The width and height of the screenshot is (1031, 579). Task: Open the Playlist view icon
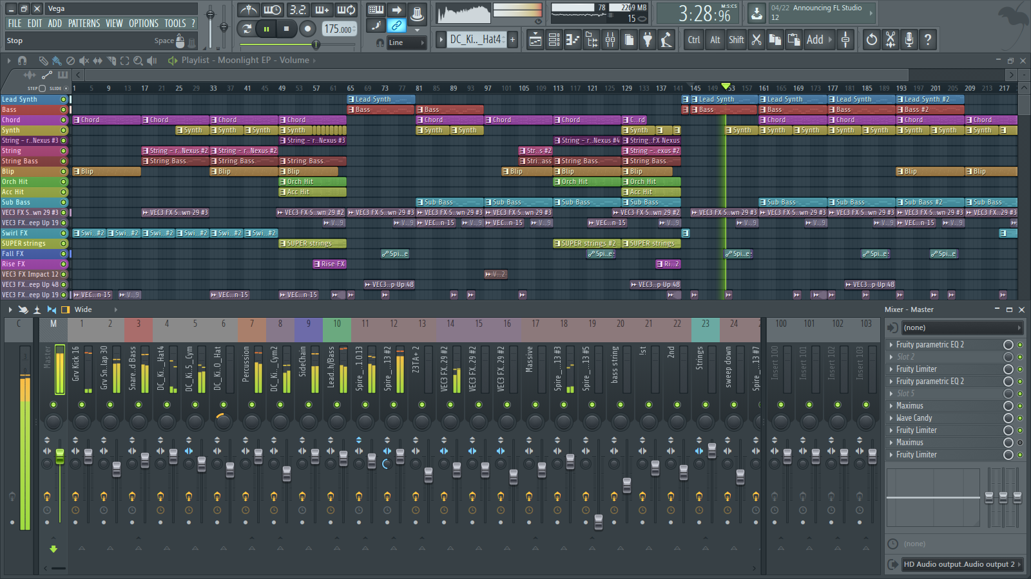tap(535, 40)
